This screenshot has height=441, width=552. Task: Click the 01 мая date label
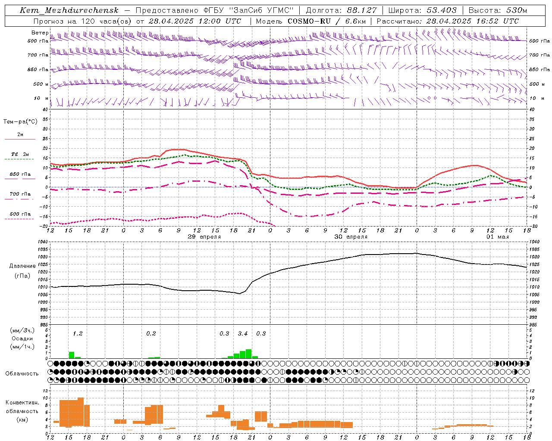click(498, 237)
